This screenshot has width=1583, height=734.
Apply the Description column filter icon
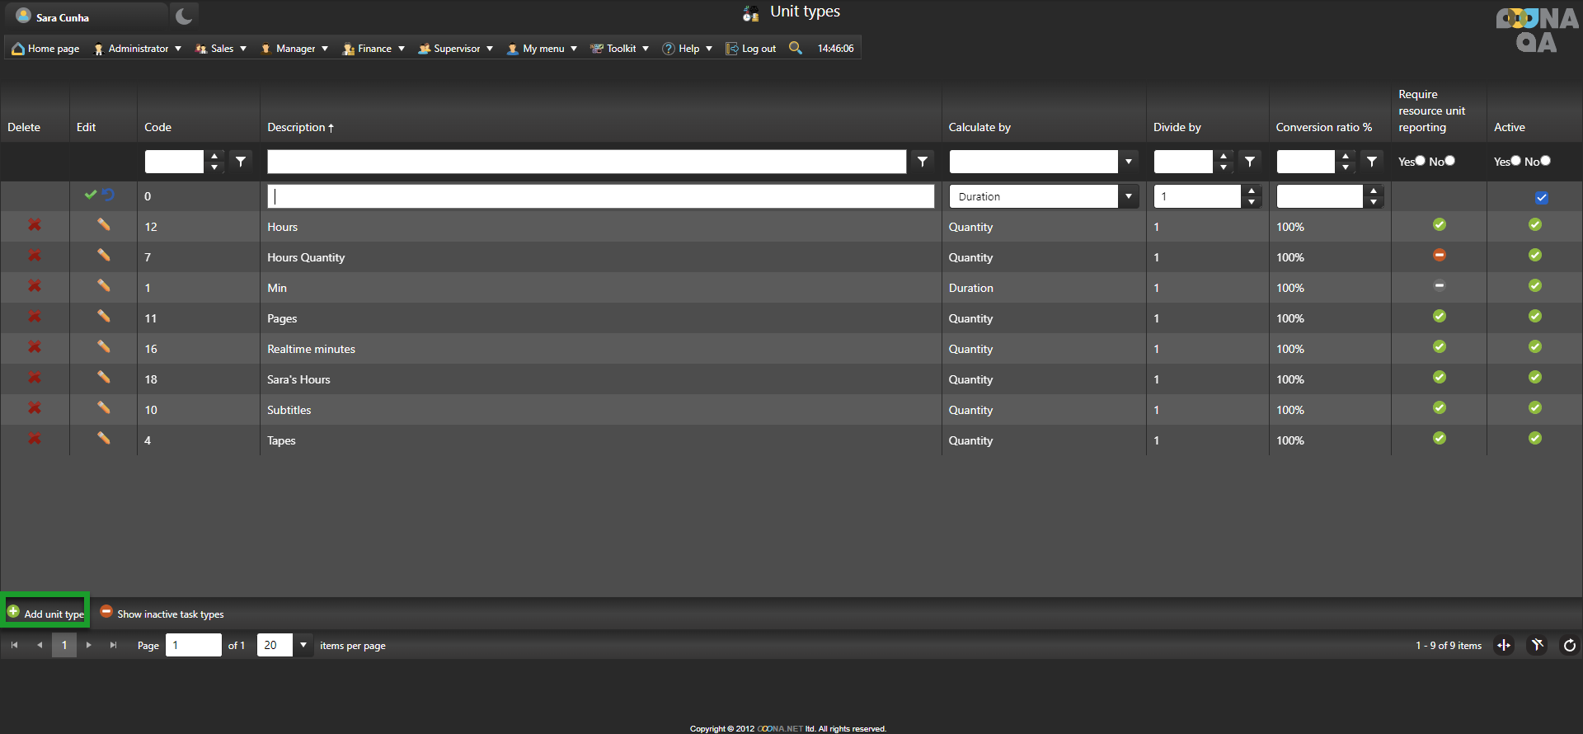click(923, 162)
